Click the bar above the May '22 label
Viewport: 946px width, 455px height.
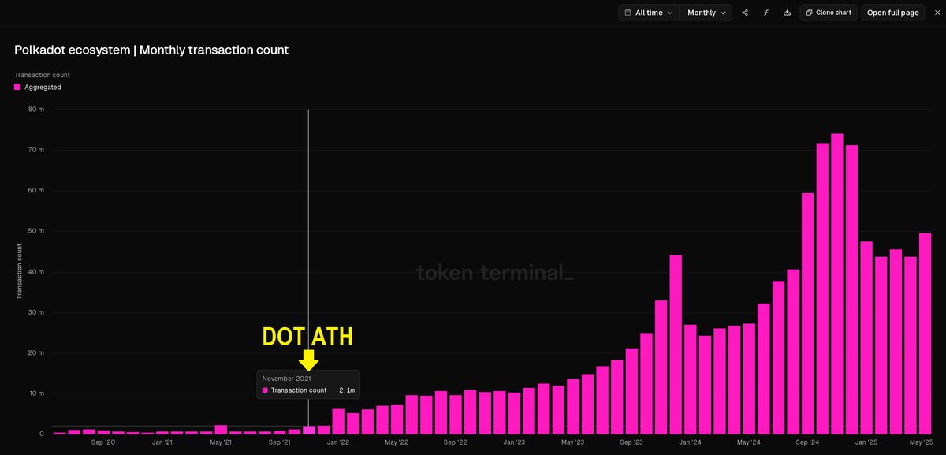tap(397, 420)
